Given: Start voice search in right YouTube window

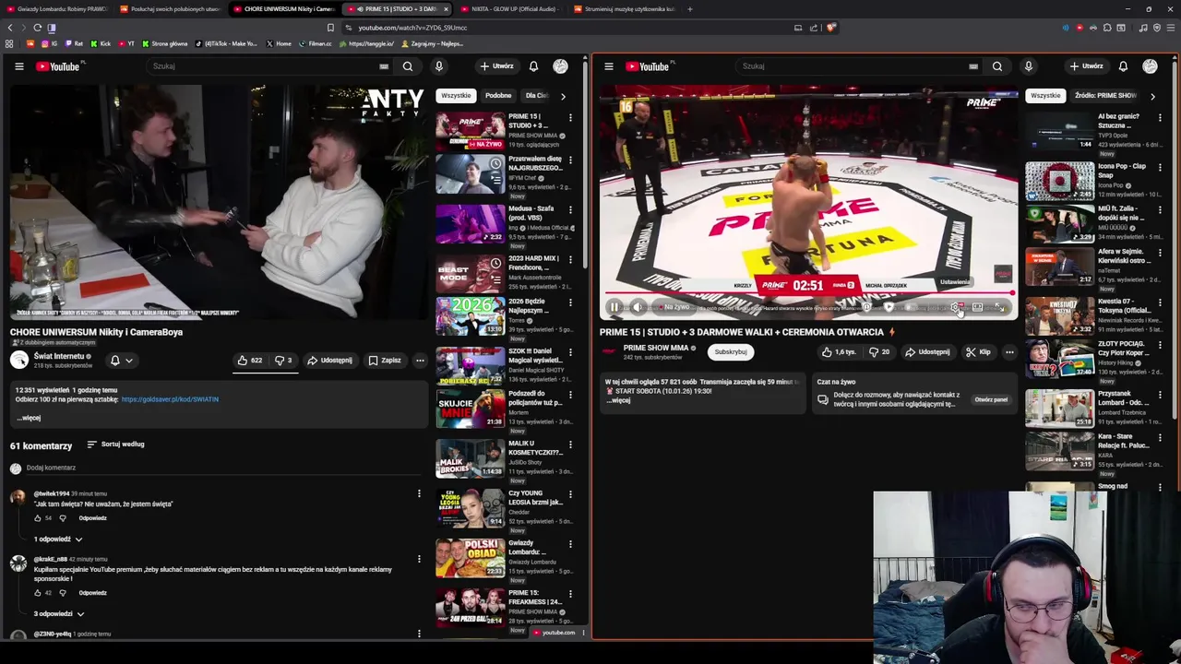Looking at the screenshot, I should pyautogui.click(x=1029, y=66).
